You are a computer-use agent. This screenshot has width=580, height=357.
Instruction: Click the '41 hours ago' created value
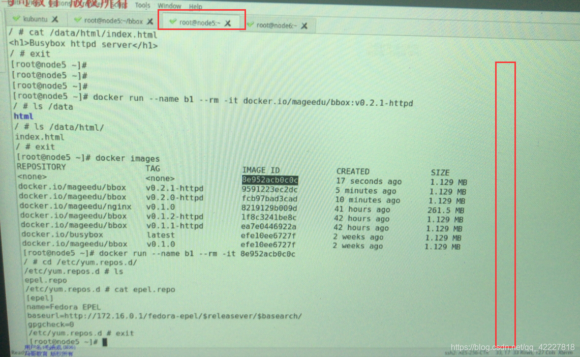pos(362,210)
